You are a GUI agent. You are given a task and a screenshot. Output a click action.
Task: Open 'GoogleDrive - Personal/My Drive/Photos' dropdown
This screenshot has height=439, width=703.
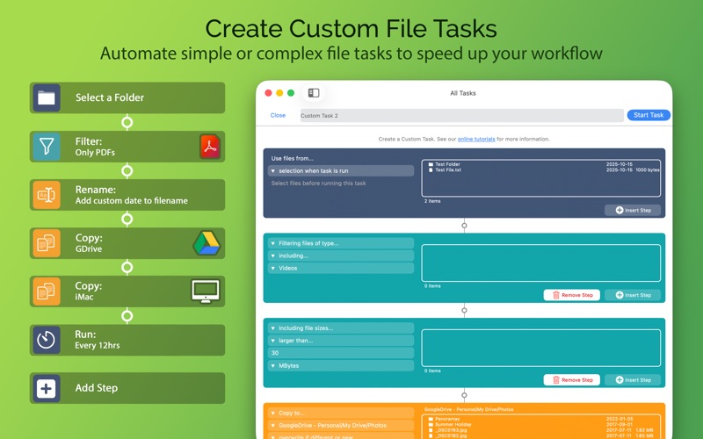(x=341, y=426)
